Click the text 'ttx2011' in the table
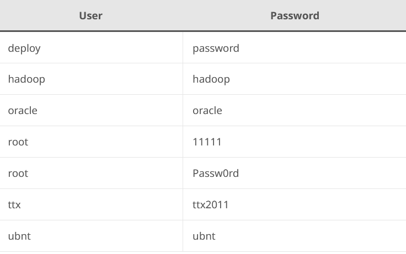 (x=211, y=204)
